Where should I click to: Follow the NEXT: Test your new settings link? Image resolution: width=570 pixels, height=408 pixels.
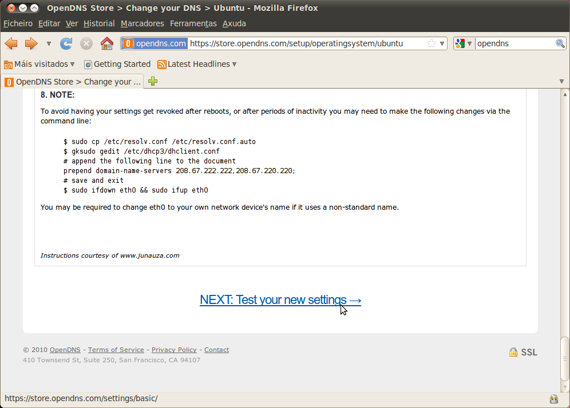[280, 300]
